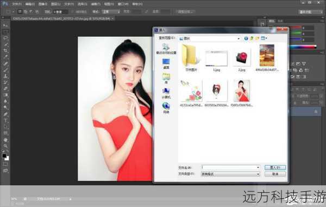Screen dimensions: 326x207
Task: Open the 样式 style dropdown in options bar
Action: (111, 12)
